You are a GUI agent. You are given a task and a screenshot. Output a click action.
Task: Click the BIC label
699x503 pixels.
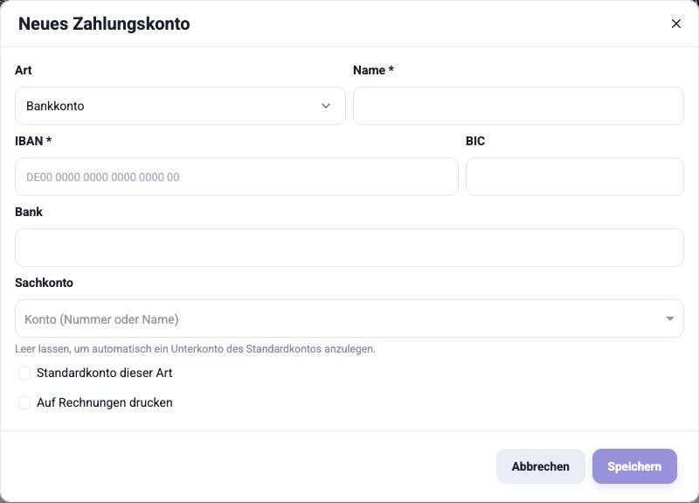tap(475, 141)
